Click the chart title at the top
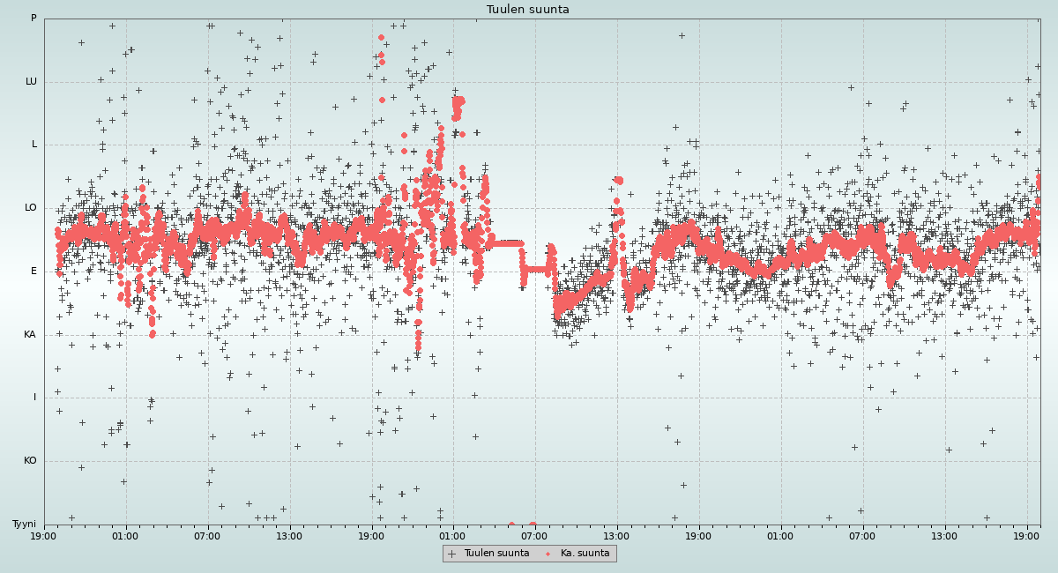Viewport: 1058px width, 573px height. point(527,10)
